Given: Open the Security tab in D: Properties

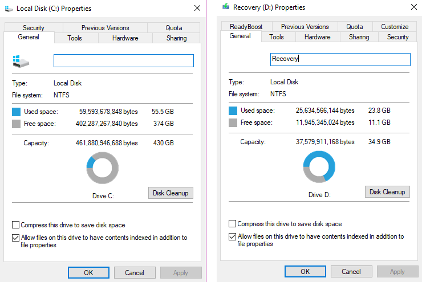Looking at the screenshot, I should [x=398, y=37].
